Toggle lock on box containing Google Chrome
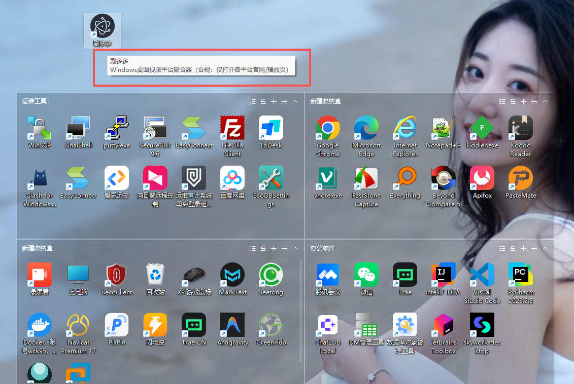The width and height of the screenshot is (574, 384). click(x=513, y=101)
